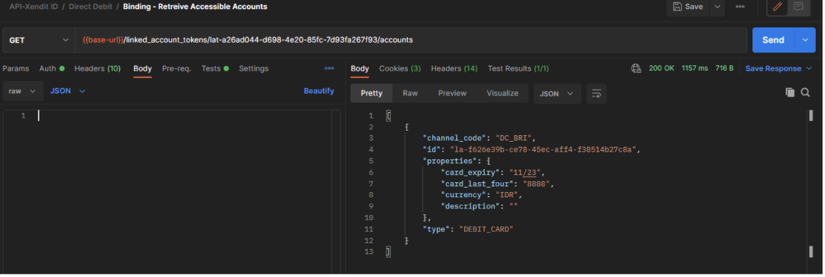825x277 pixels.
Task: Click the request URL field
Action: (411, 40)
